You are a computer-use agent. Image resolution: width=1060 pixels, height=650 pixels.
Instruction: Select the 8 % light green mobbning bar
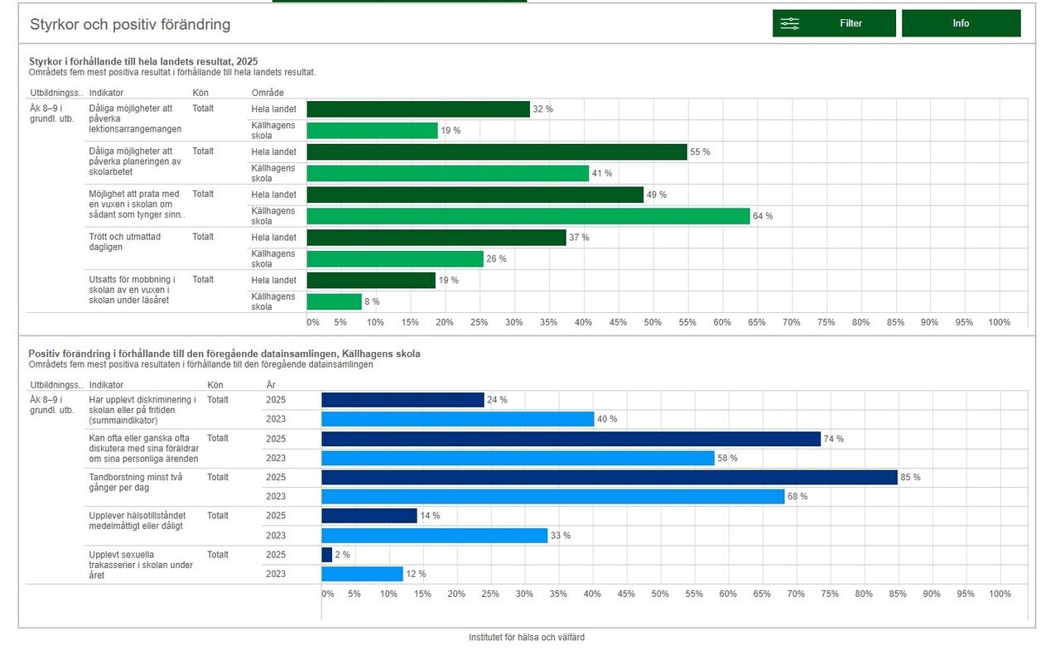(334, 301)
